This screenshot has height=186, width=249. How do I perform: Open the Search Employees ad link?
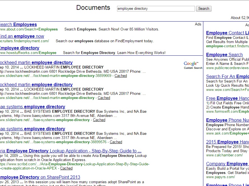(x=18, y=24)
